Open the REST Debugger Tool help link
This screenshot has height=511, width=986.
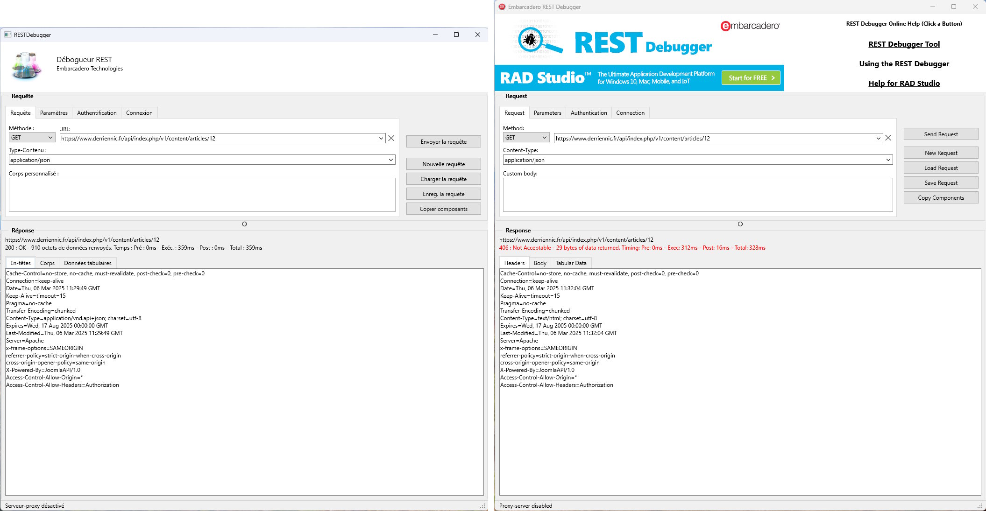click(904, 44)
